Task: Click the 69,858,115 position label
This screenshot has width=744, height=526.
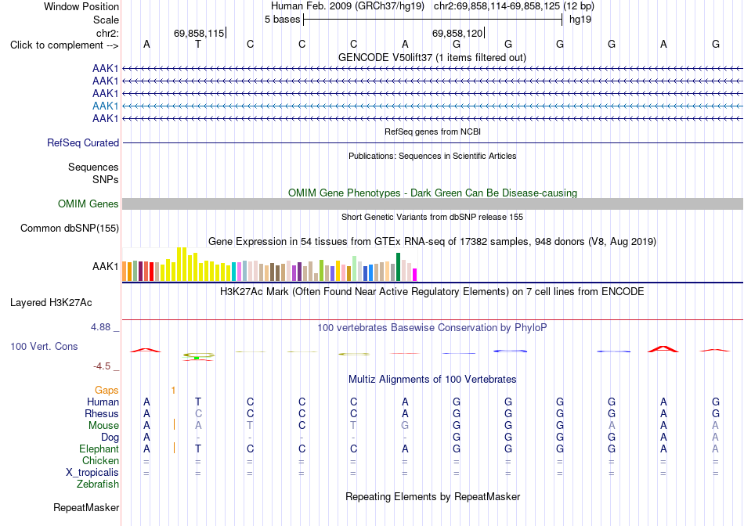Action: [x=199, y=33]
